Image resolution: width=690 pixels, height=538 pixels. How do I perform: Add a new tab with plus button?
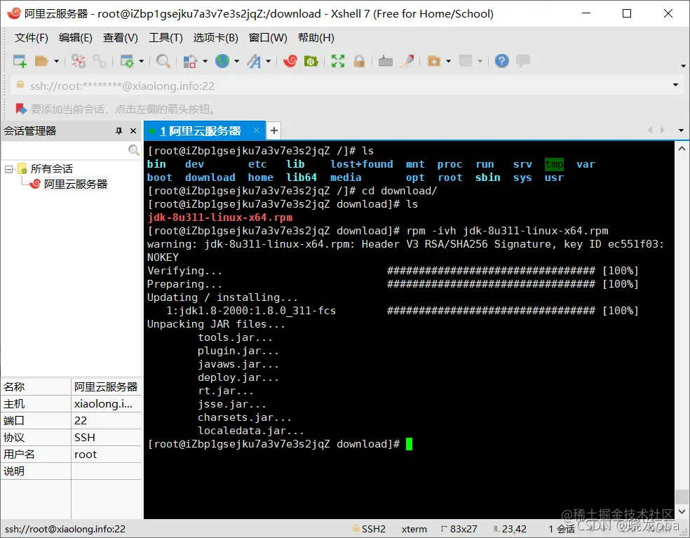point(273,130)
